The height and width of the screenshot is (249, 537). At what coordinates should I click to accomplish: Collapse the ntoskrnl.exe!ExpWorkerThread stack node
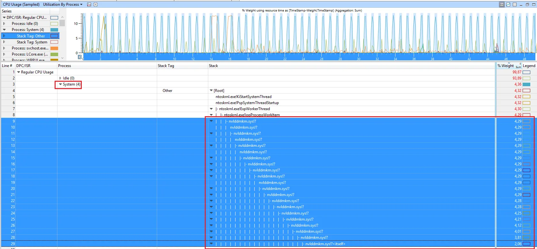(x=211, y=109)
